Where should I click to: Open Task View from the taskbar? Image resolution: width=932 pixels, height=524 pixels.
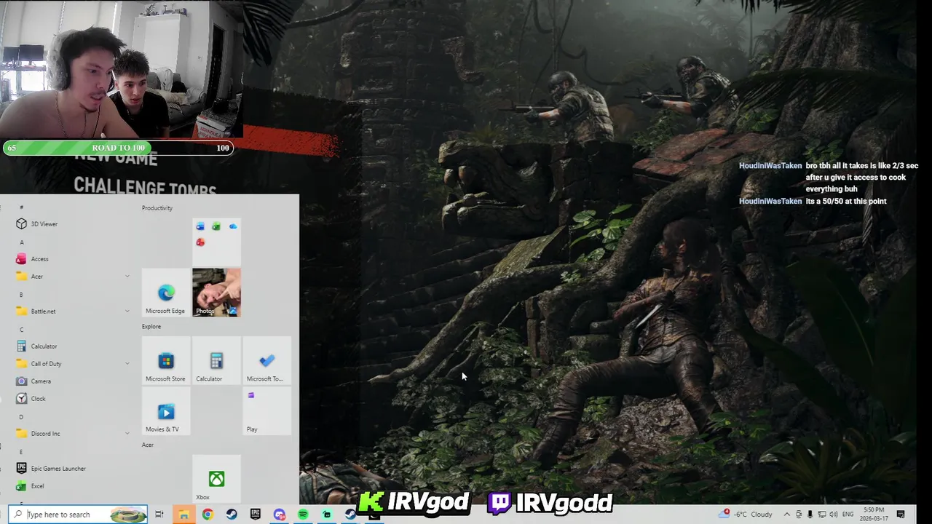tap(159, 515)
